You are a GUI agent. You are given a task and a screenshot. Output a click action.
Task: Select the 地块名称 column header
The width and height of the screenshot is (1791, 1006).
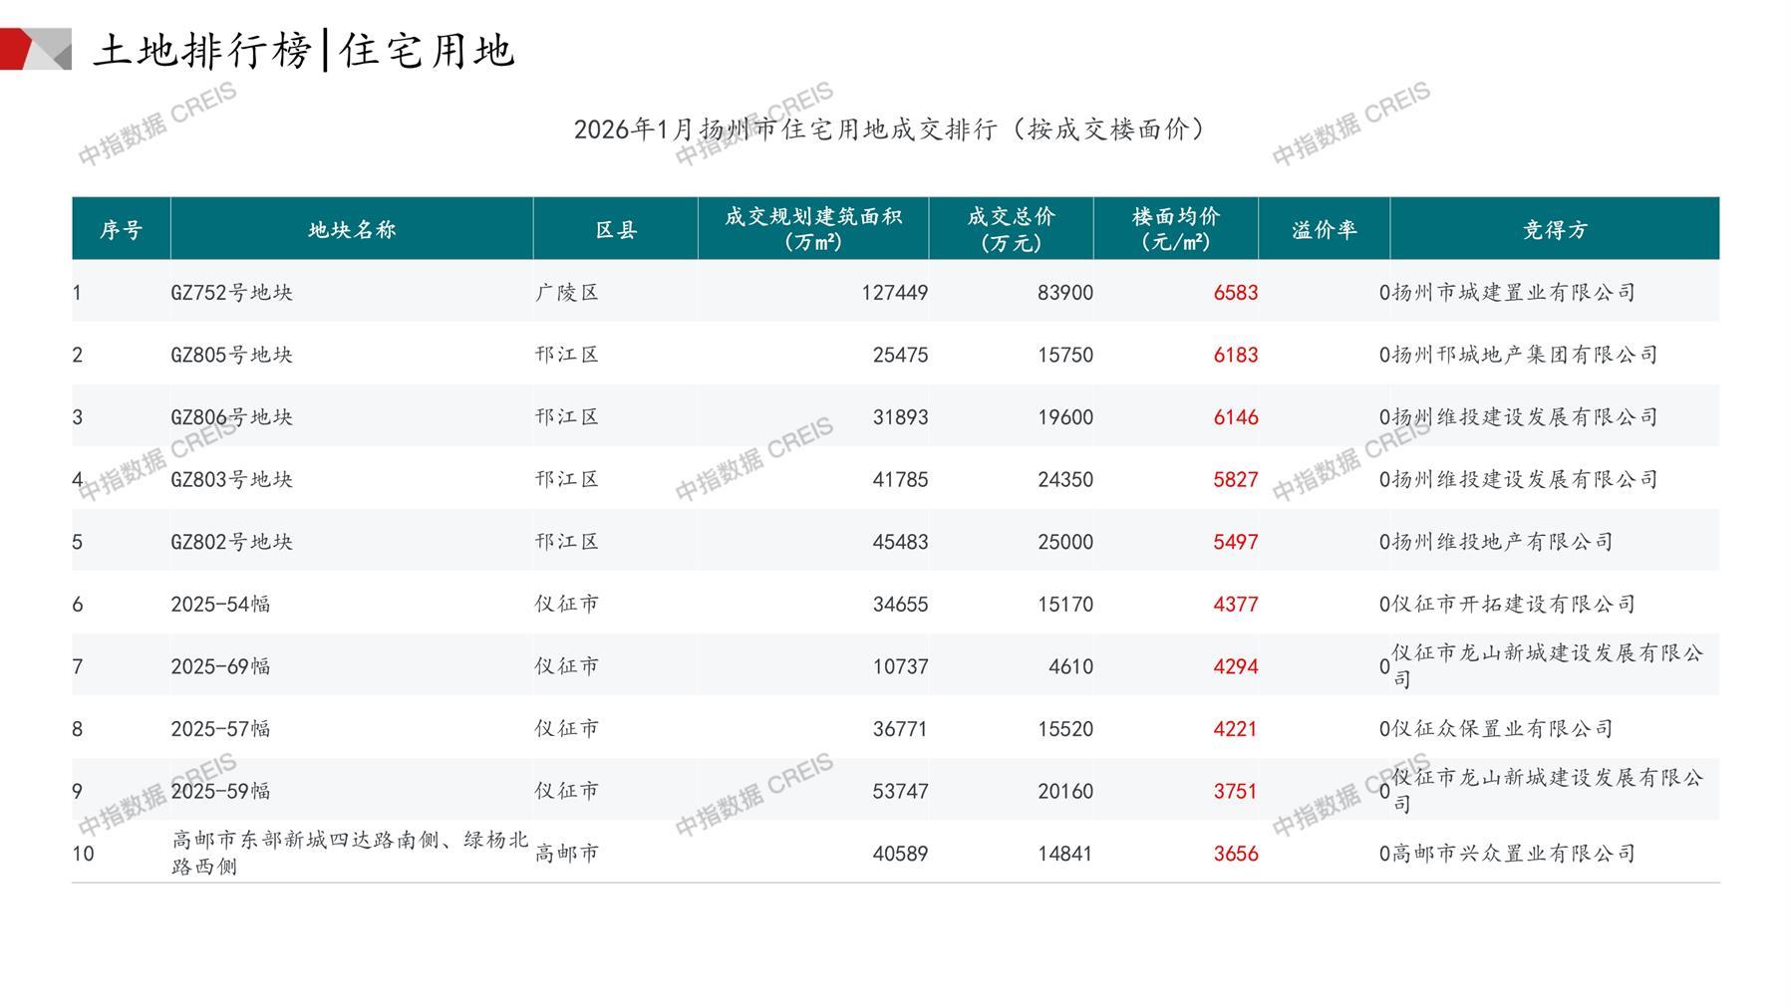(351, 230)
